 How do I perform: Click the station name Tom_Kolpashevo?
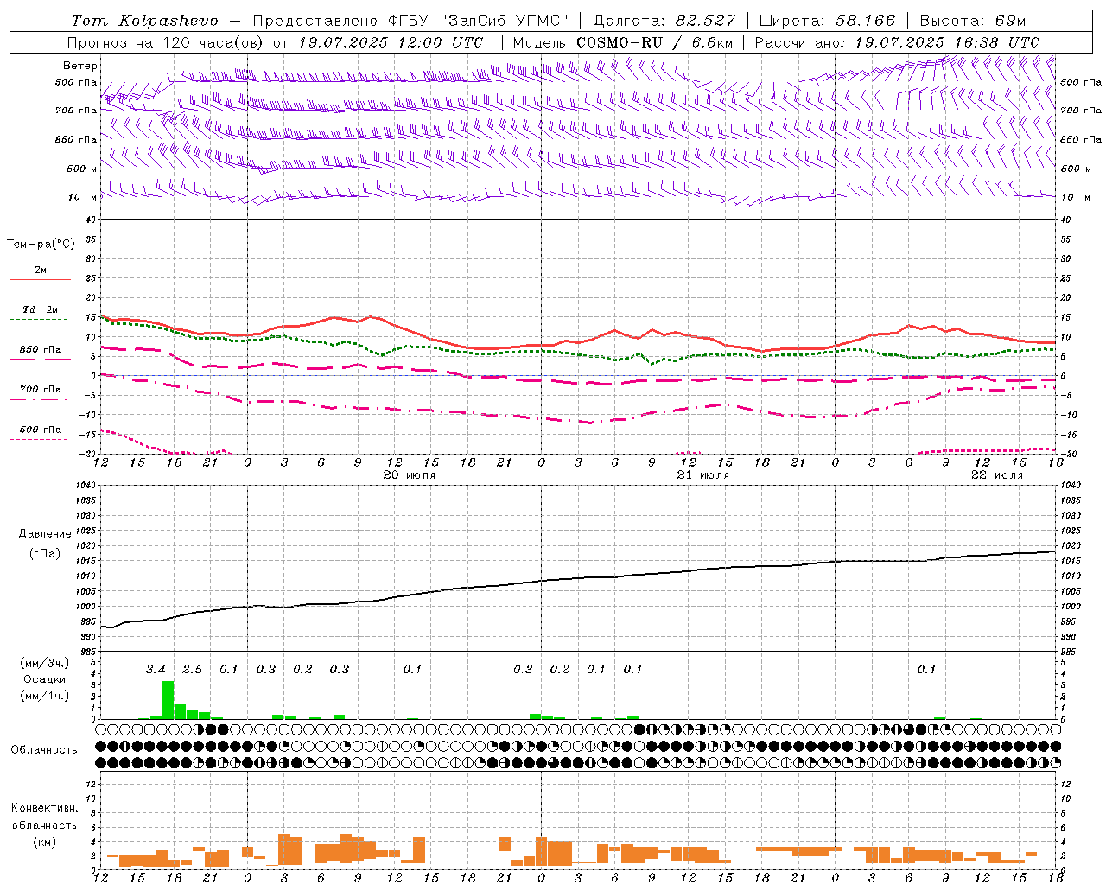(x=145, y=20)
